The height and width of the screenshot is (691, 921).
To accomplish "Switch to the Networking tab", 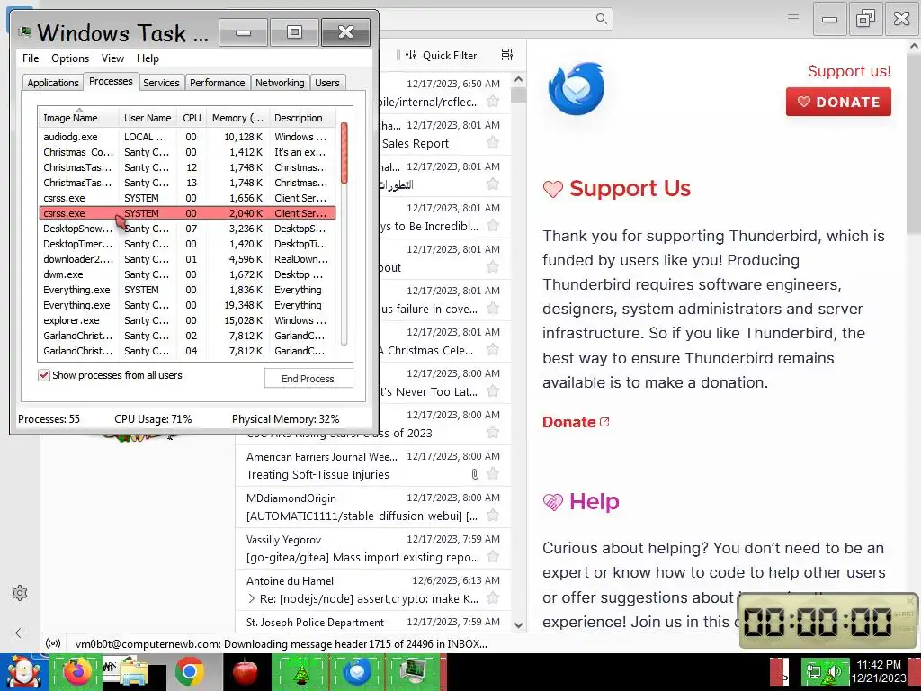I will pos(280,82).
